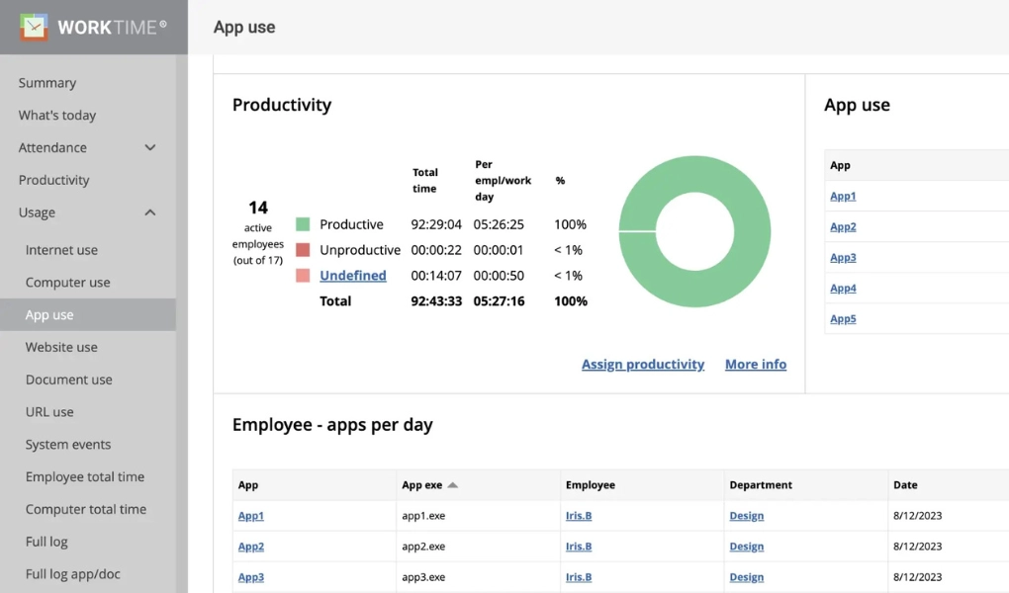
Task: Select Website use in sidebar
Action: coord(61,347)
